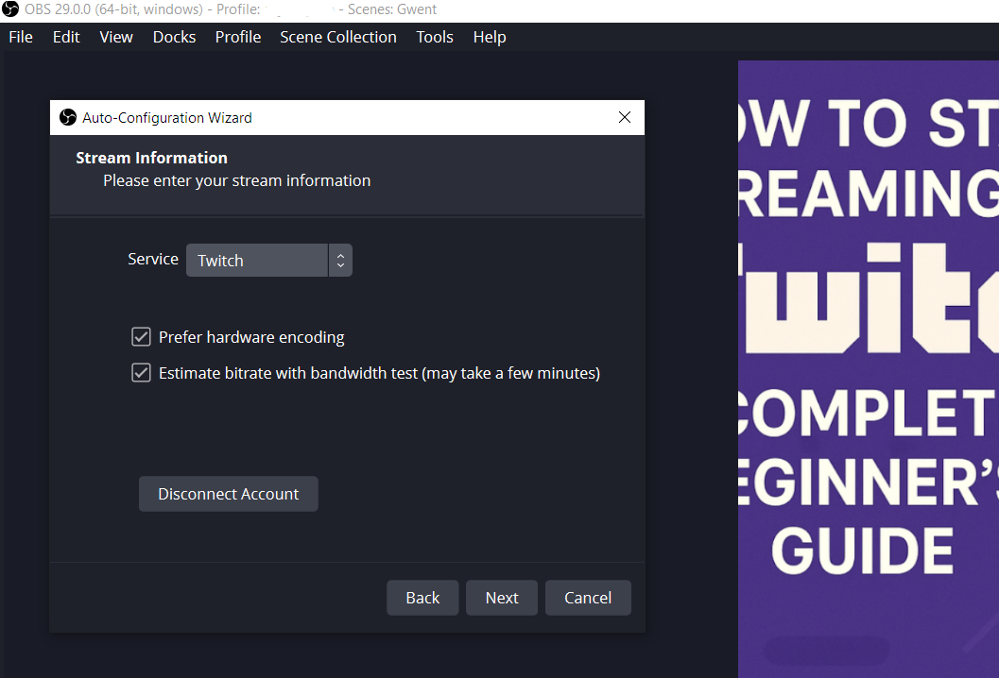Click the Auto-Configuration Wizard title text
The height and width of the screenshot is (678, 999).
(167, 118)
